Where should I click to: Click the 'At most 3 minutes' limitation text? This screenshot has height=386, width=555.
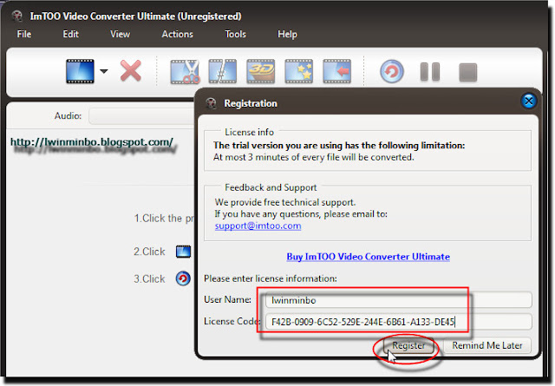tap(314, 157)
